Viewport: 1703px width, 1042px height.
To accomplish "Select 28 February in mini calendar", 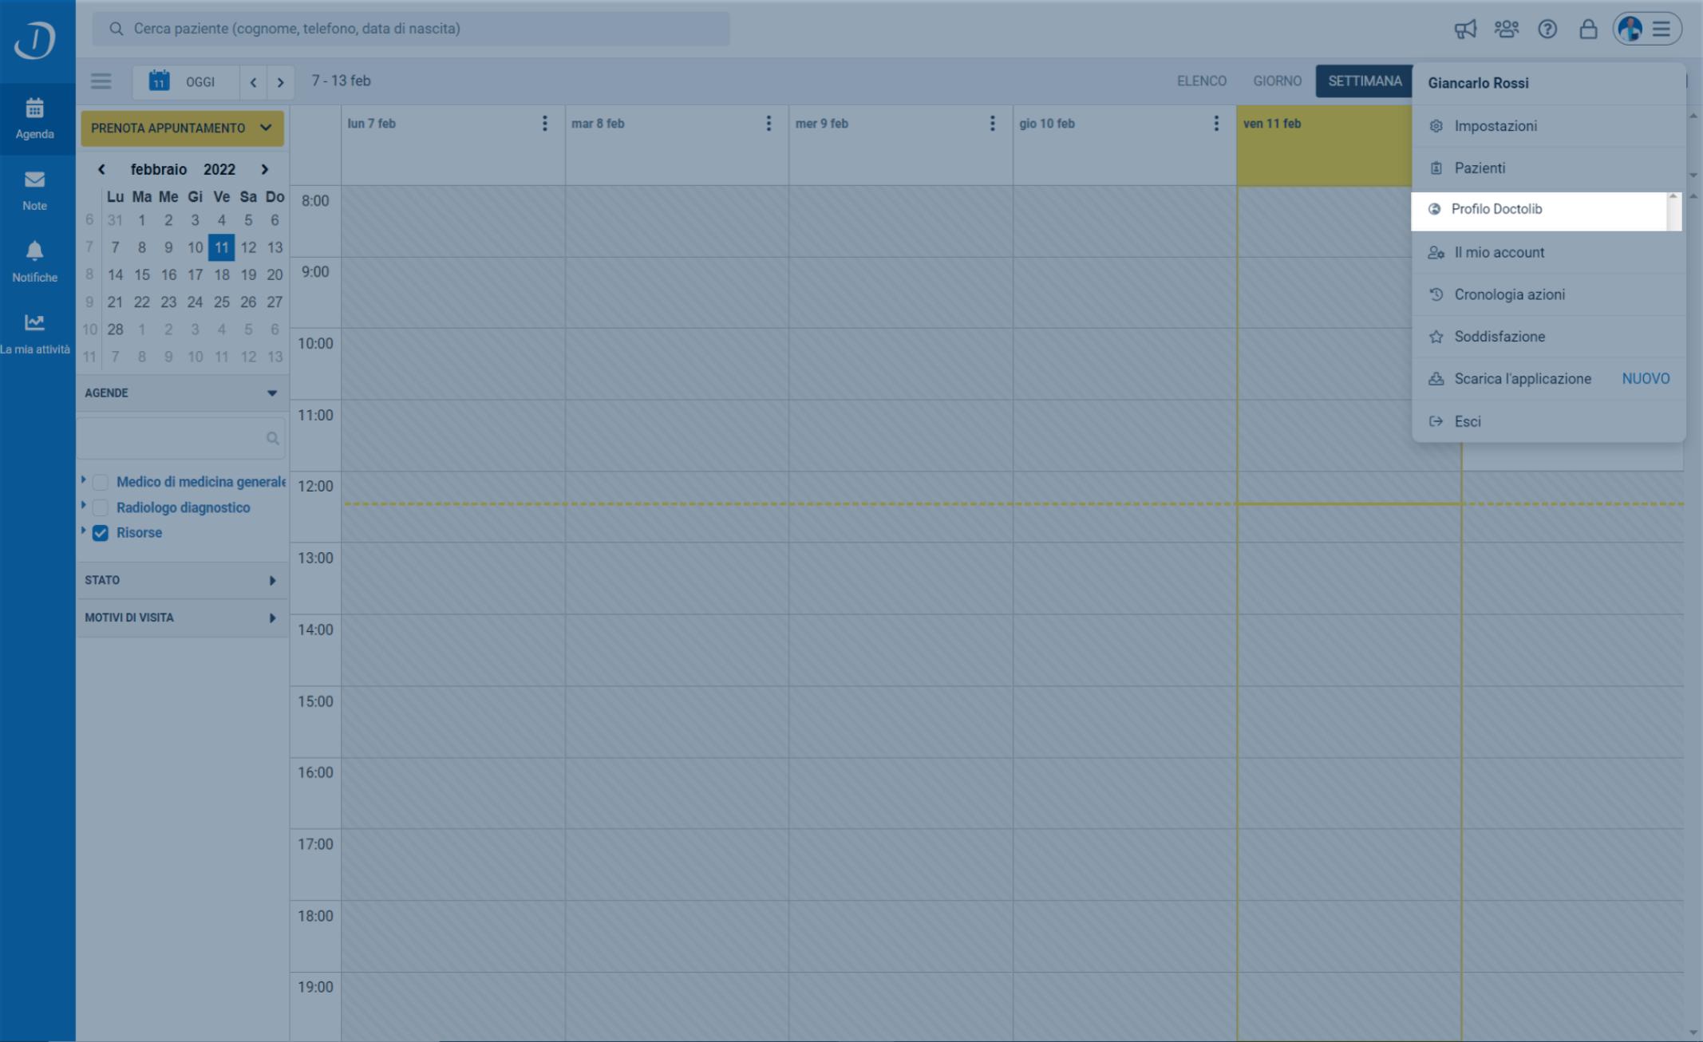I will click(116, 330).
